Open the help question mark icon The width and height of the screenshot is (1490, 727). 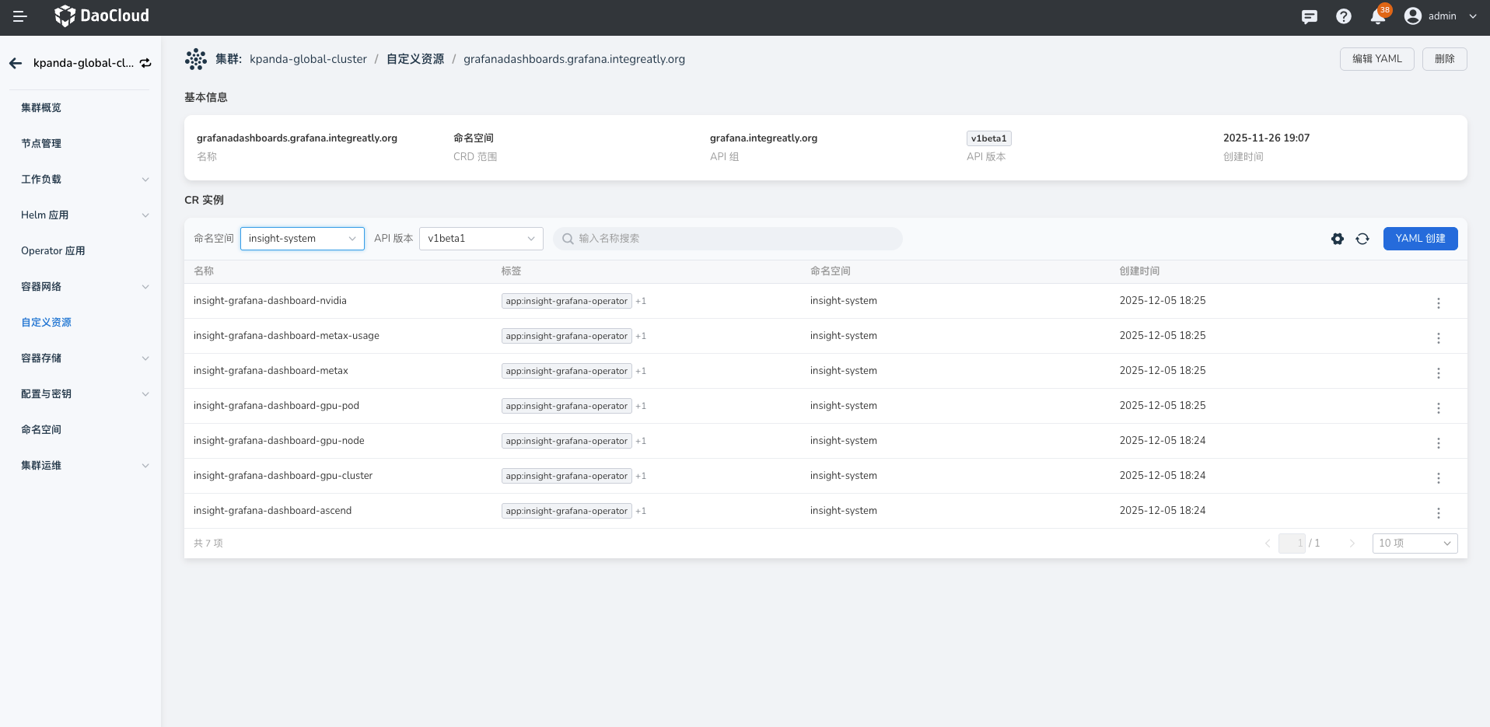(1344, 16)
